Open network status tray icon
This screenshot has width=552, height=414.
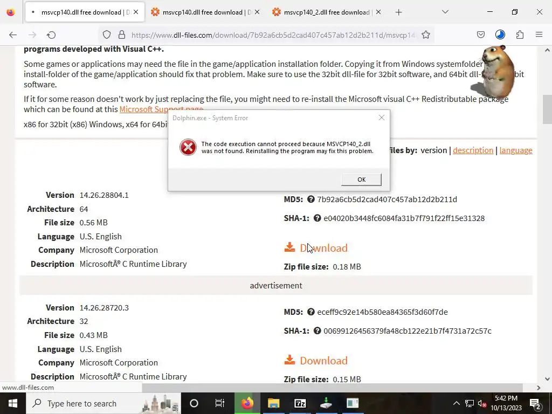click(x=470, y=403)
